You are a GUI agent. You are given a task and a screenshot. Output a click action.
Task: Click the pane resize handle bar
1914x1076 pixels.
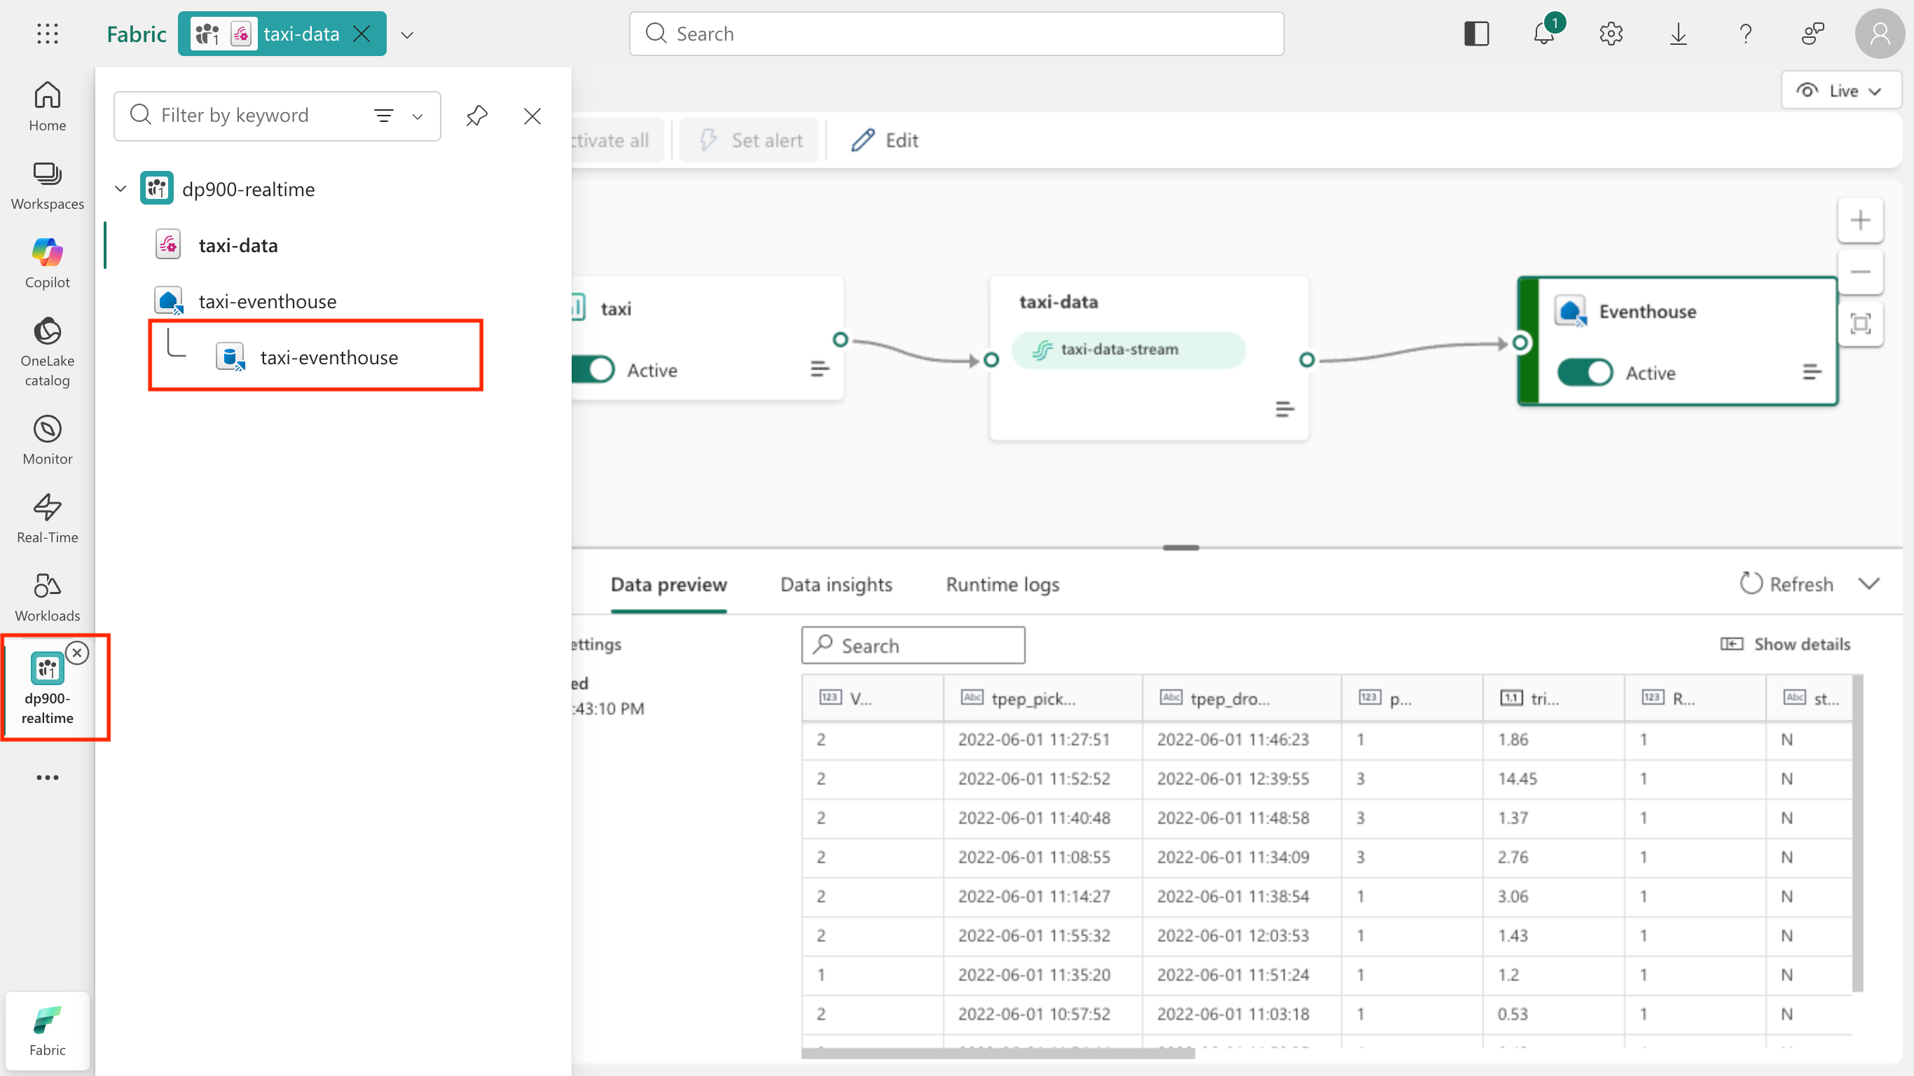coord(1180,548)
